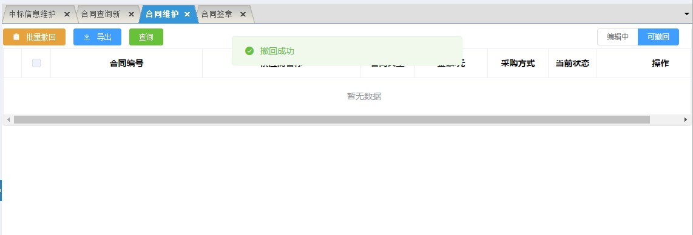Click the 批量撤回 button
The width and height of the screenshot is (693, 235).
click(34, 37)
